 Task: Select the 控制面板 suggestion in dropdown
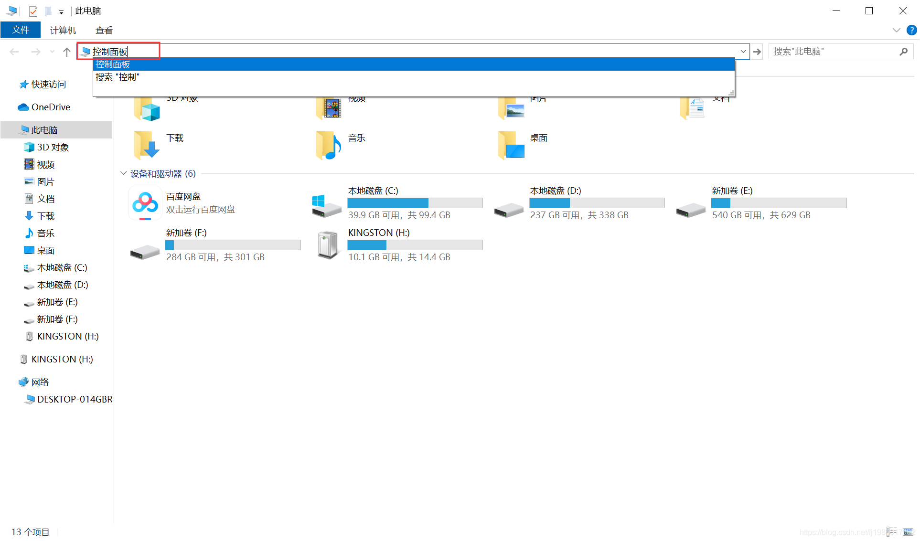coord(113,64)
